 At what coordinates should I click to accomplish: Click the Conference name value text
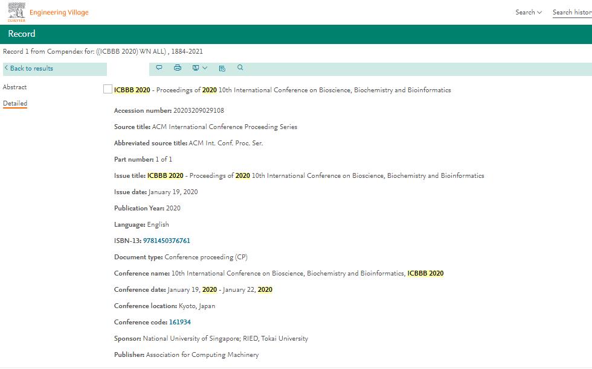307,273
